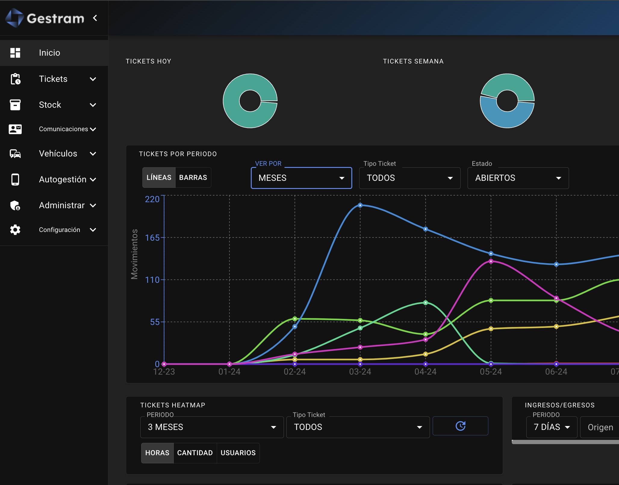Collapse sidebar with left chevron arrow
This screenshot has width=619, height=485.
click(95, 18)
